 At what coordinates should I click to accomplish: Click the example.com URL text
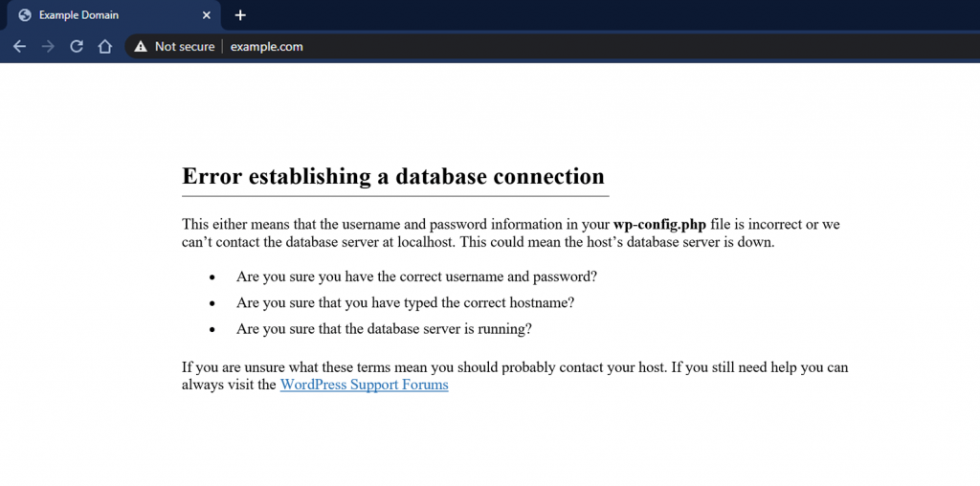point(266,46)
